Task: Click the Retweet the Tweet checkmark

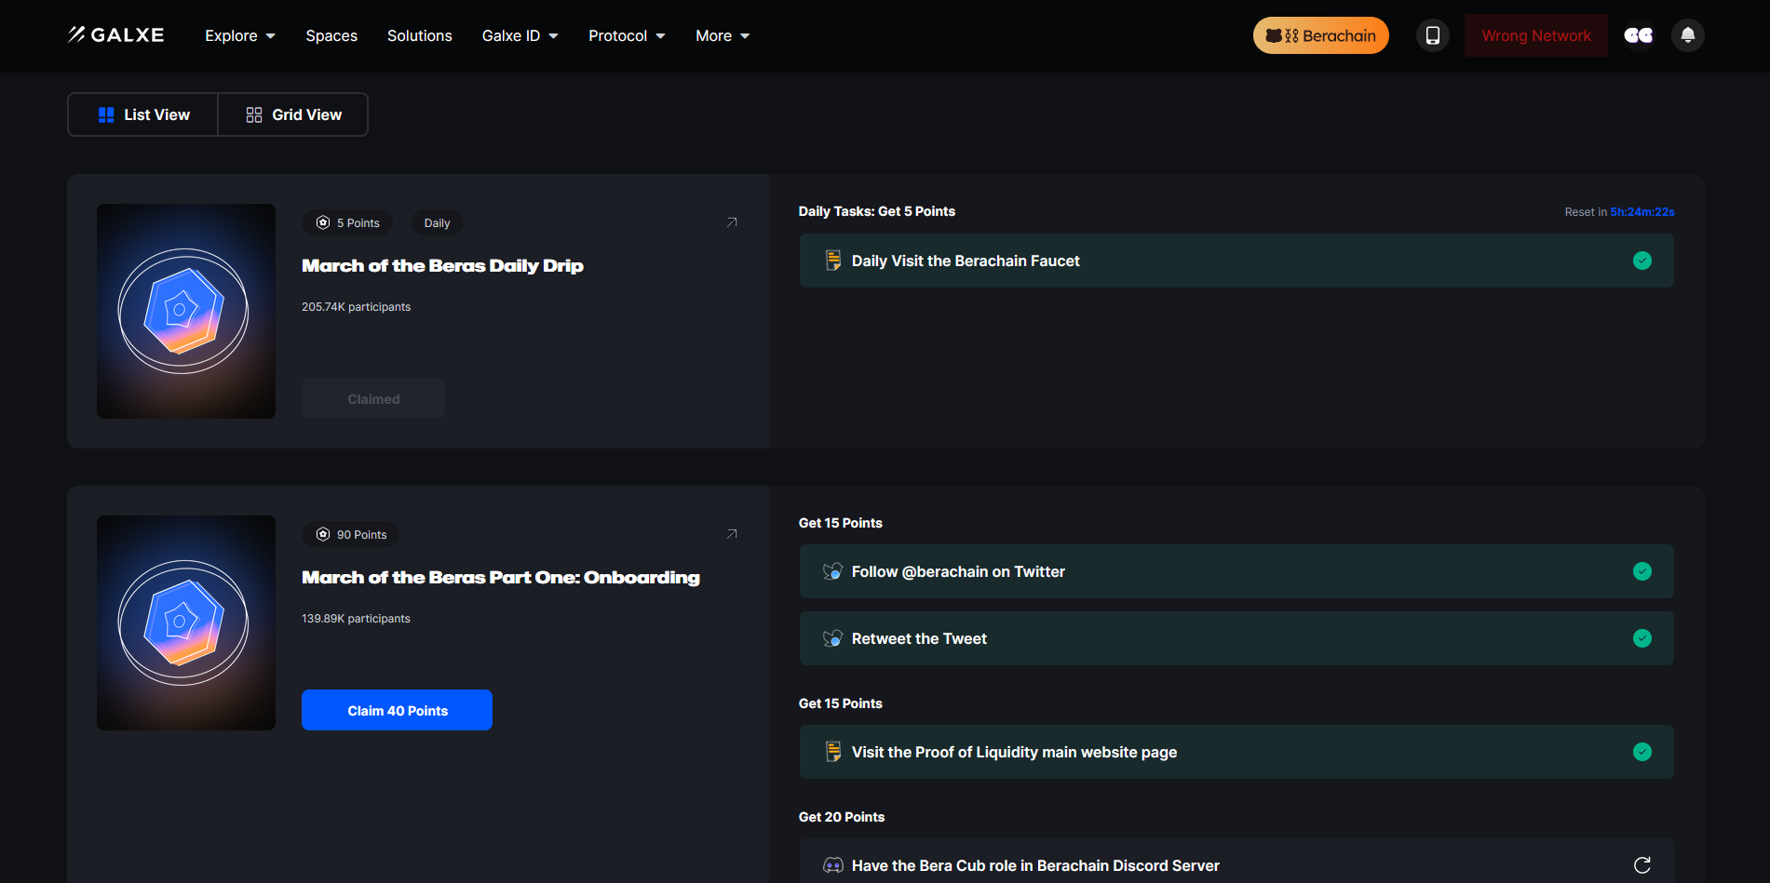Action: 1642,638
